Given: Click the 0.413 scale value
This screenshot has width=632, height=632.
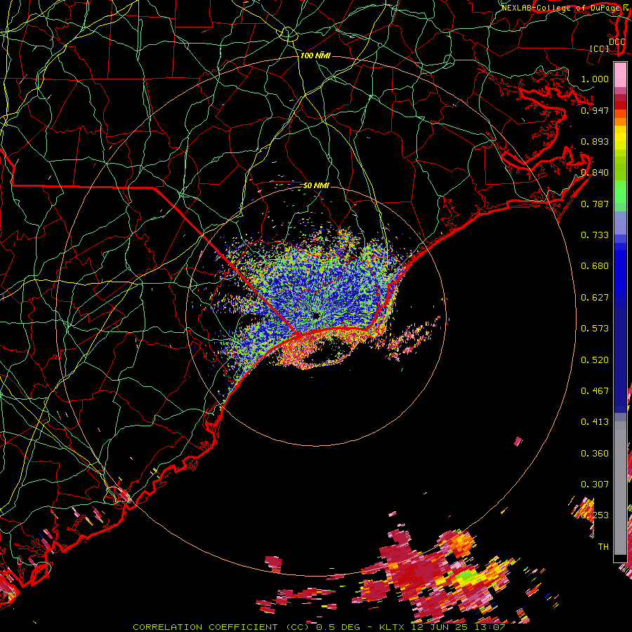Looking at the screenshot, I should [x=595, y=422].
